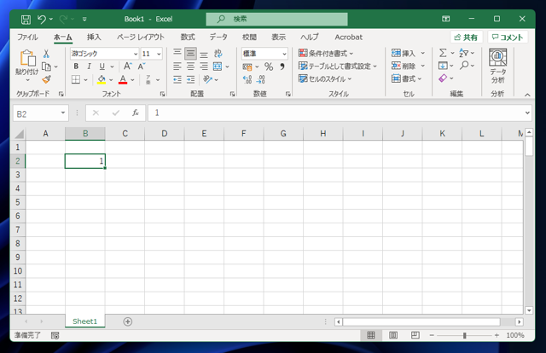
Task: Toggle Bold formatting
Action: [x=76, y=67]
